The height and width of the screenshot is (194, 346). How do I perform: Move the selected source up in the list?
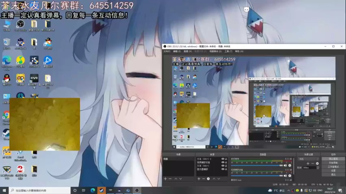214,179
